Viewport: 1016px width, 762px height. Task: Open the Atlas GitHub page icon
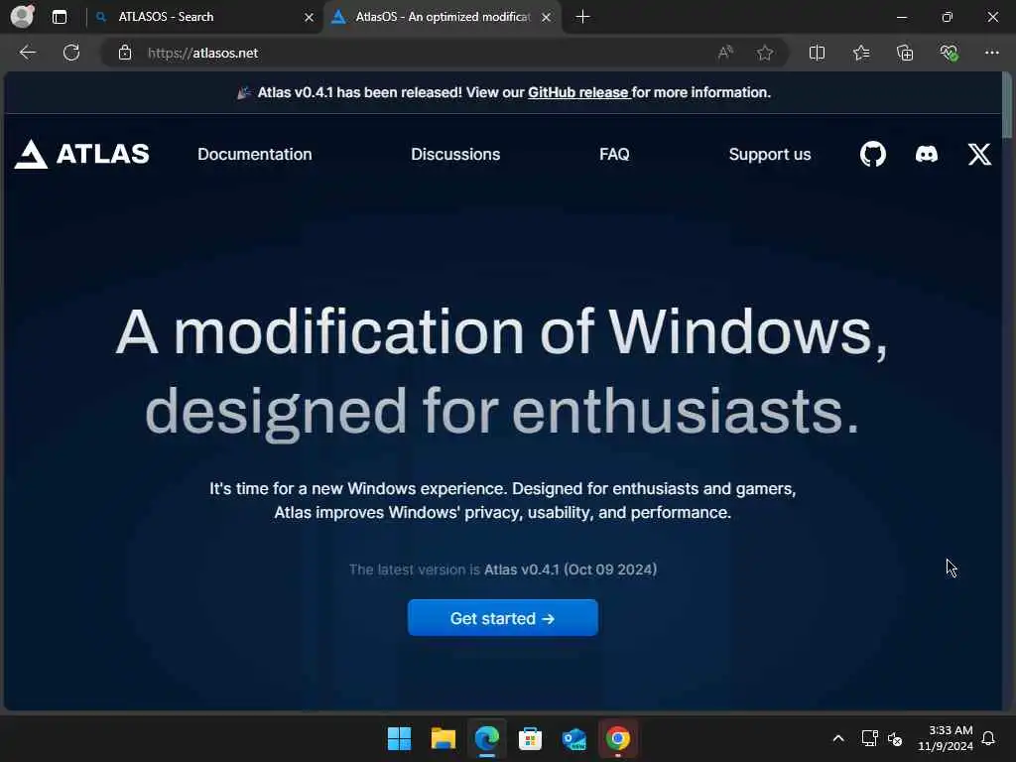[872, 154]
